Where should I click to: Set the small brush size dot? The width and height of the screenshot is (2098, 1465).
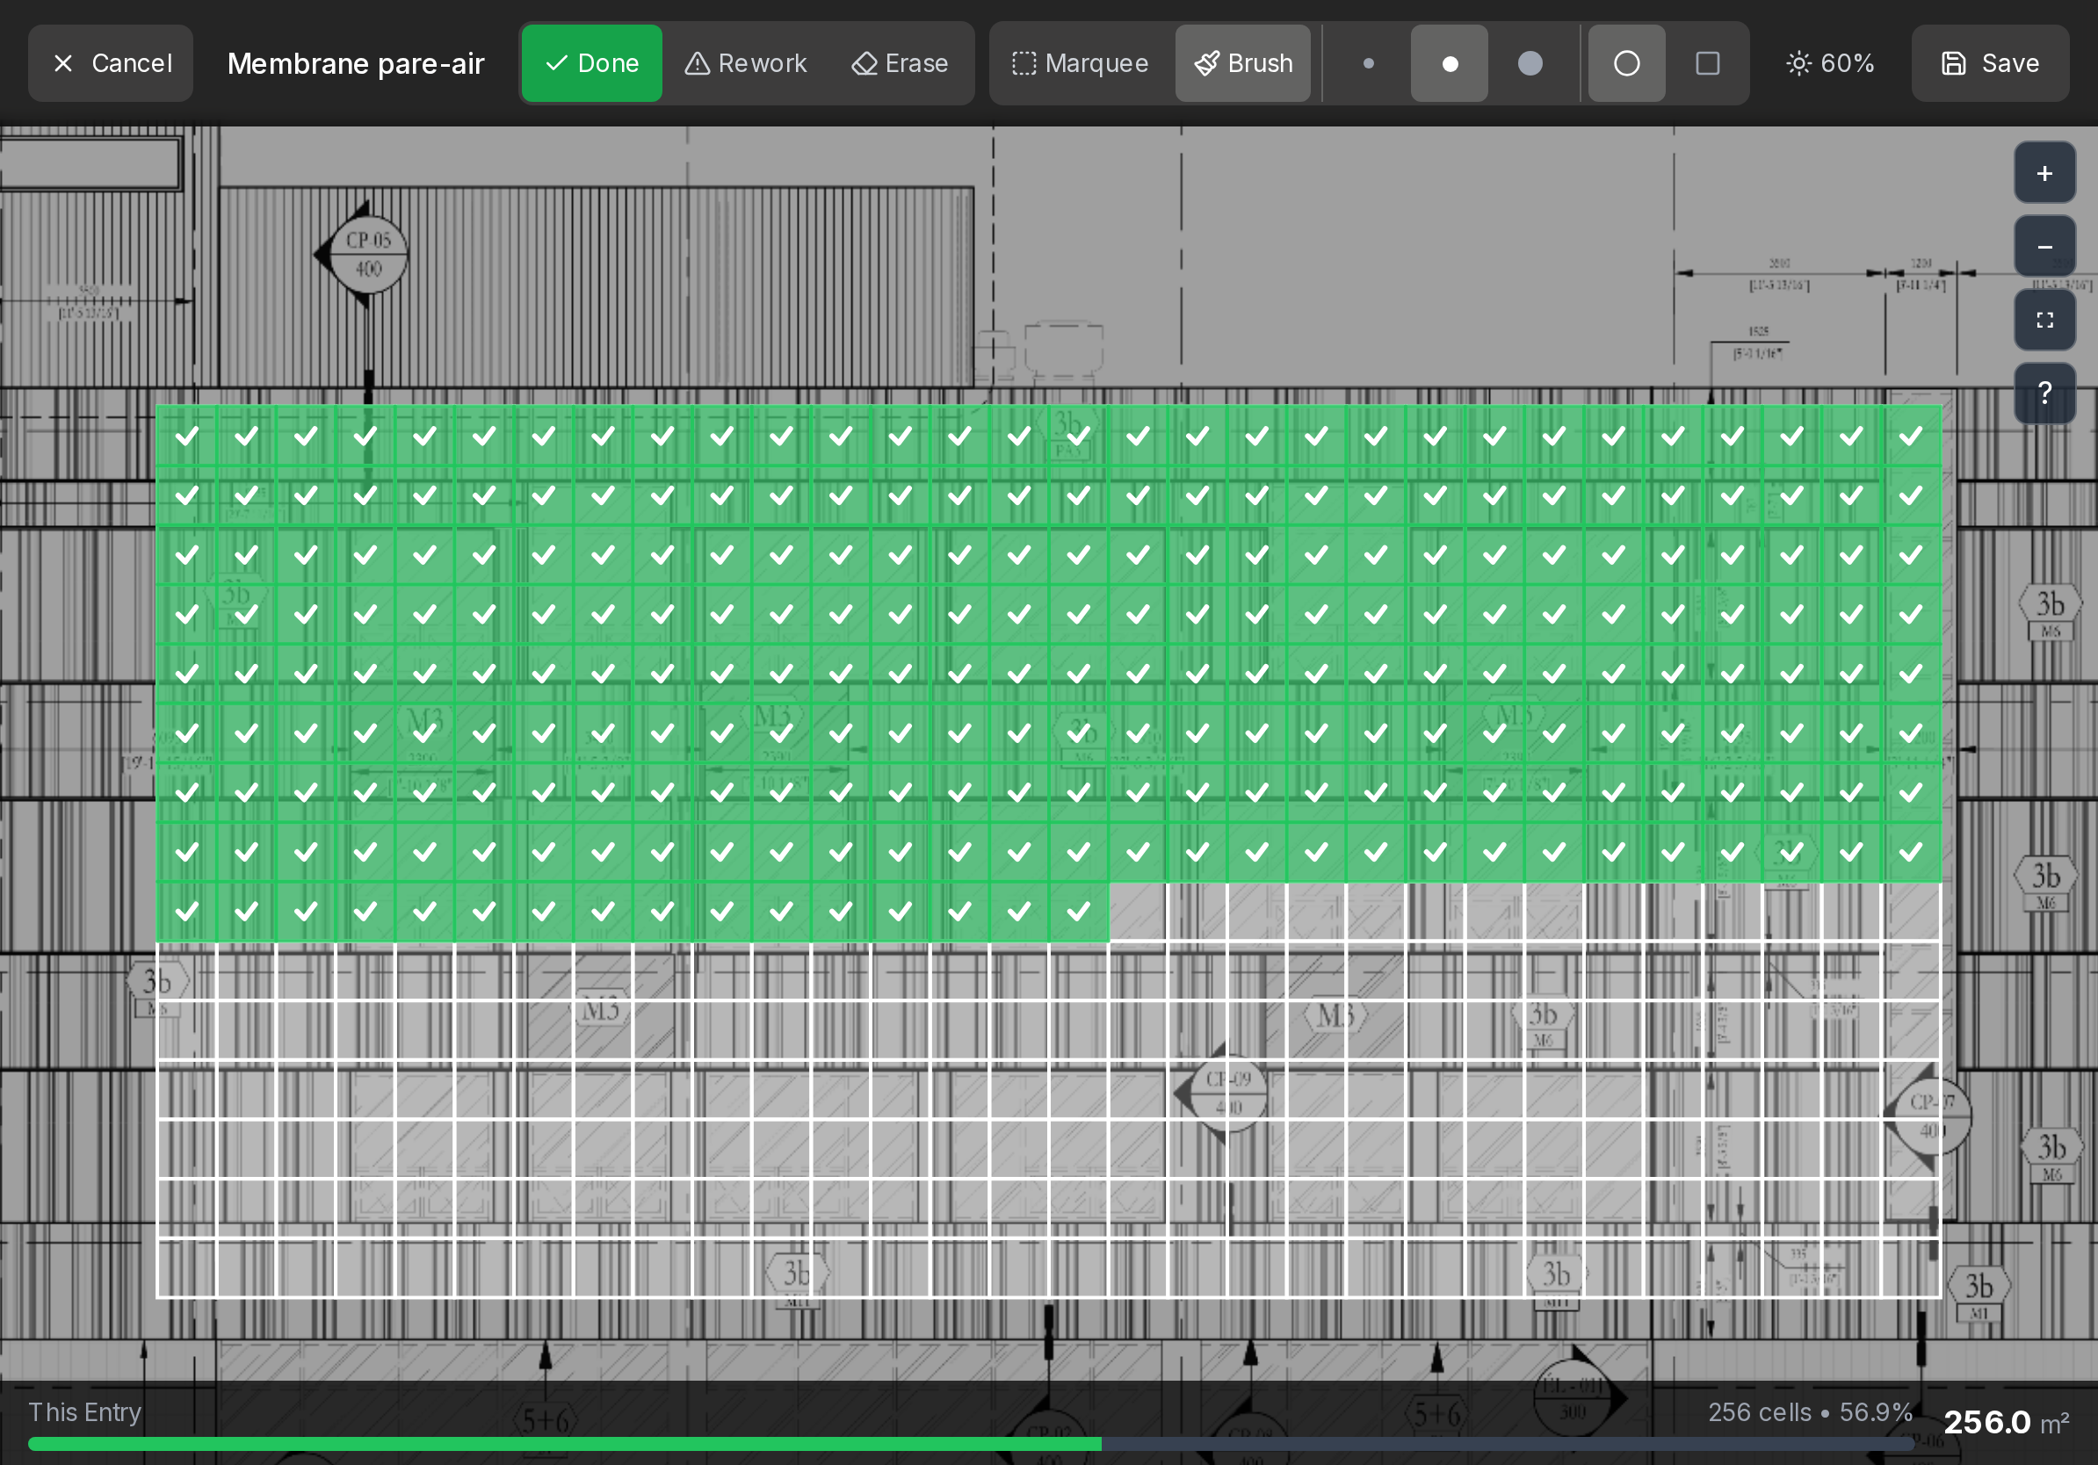1368,63
